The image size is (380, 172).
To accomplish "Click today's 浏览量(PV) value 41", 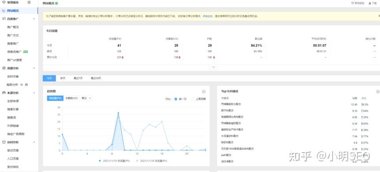I will point(119,46).
